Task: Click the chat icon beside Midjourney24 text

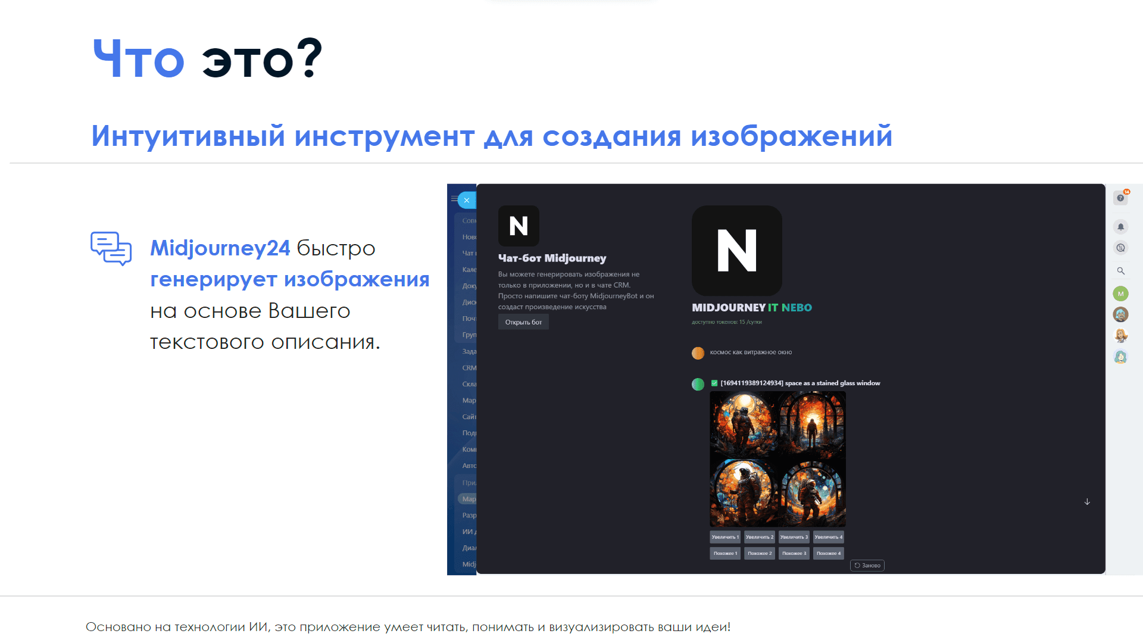Action: pyautogui.click(x=111, y=248)
